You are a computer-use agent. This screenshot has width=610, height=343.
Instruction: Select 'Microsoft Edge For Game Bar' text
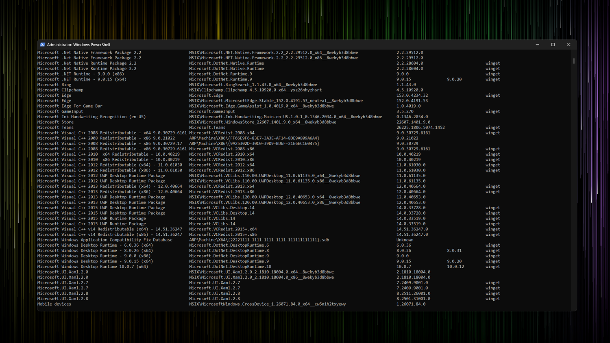70,106
